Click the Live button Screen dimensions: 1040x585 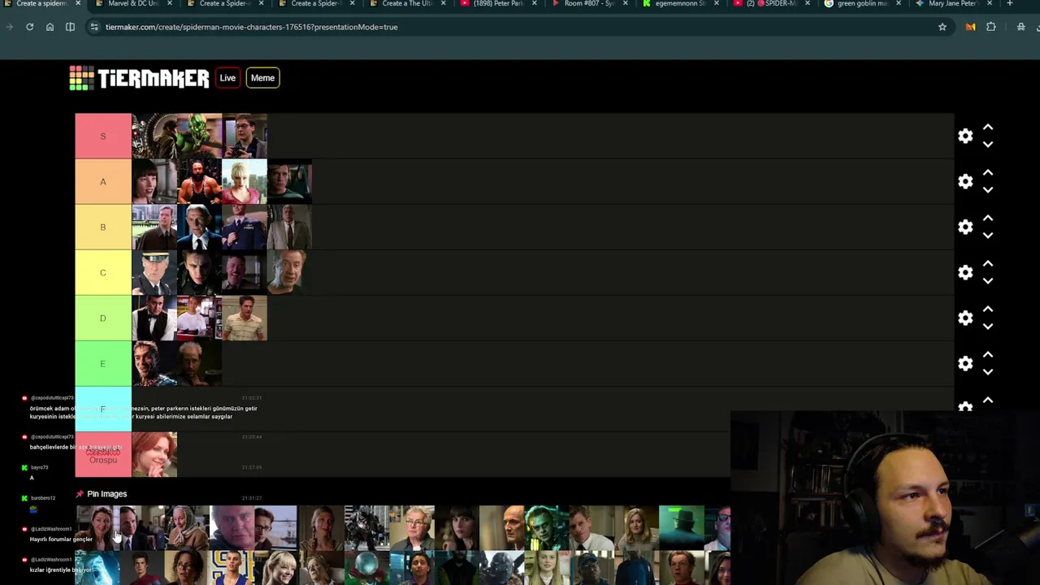click(x=227, y=78)
